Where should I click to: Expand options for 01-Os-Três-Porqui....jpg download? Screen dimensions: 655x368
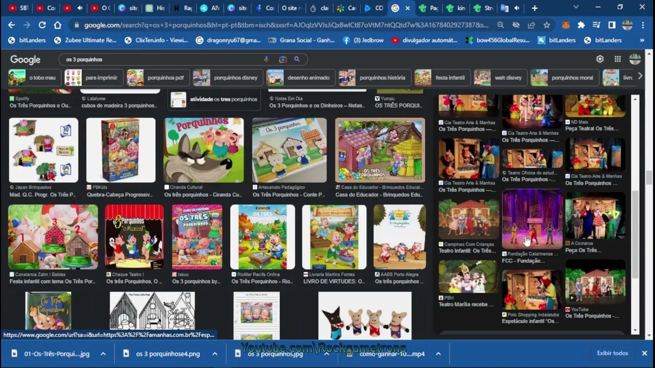(103, 354)
